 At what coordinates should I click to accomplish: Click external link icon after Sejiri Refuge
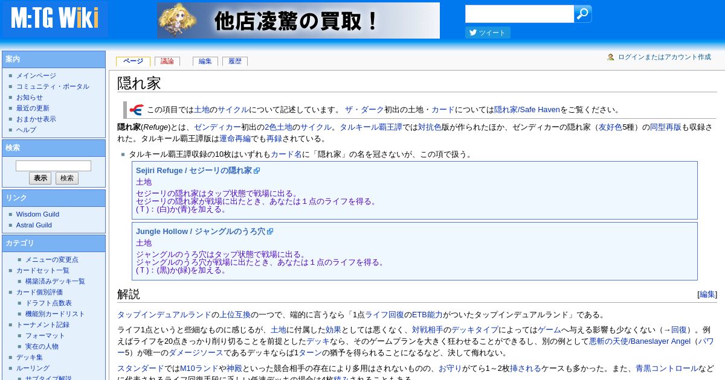click(257, 171)
